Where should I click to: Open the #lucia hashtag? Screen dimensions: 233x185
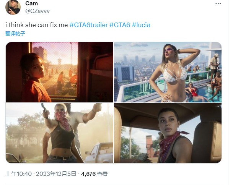141,25
